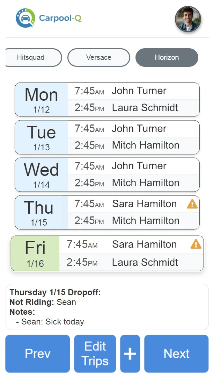Open the profile picture menu

point(188,19)
